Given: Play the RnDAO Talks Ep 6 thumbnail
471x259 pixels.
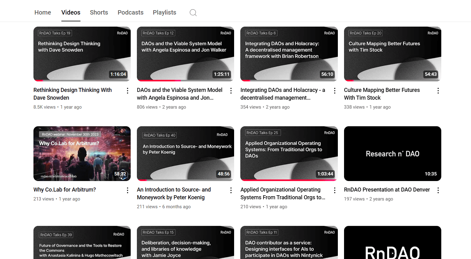Looking at the screenshot, I should coord(289,54).
